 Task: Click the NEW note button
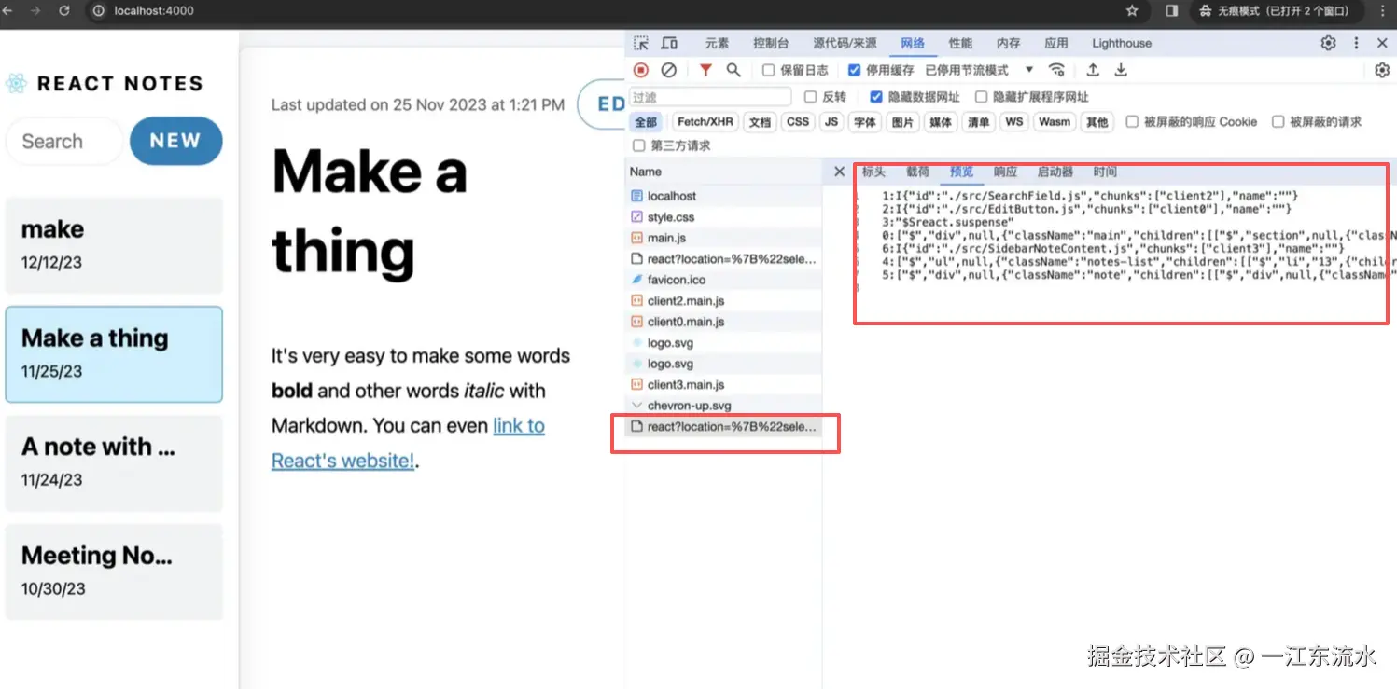click(x=175, y=141)
